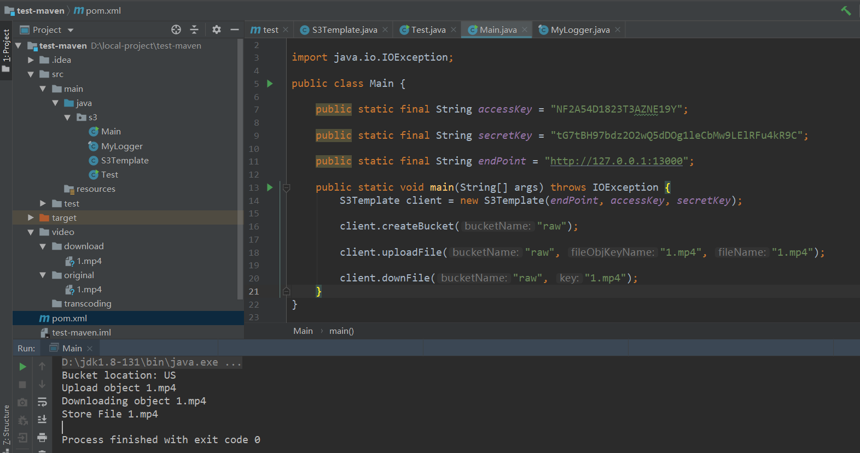Click the Attach Debugger bug icon
This screenshot has width=860, height=453.
tap(22, 420)
